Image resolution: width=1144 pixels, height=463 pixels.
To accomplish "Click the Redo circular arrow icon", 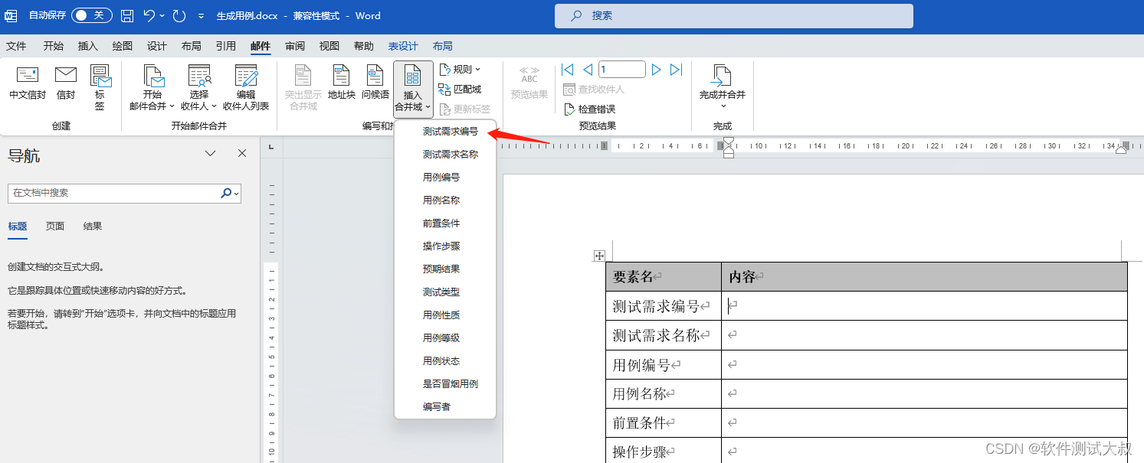I will [x=179, y=15].
